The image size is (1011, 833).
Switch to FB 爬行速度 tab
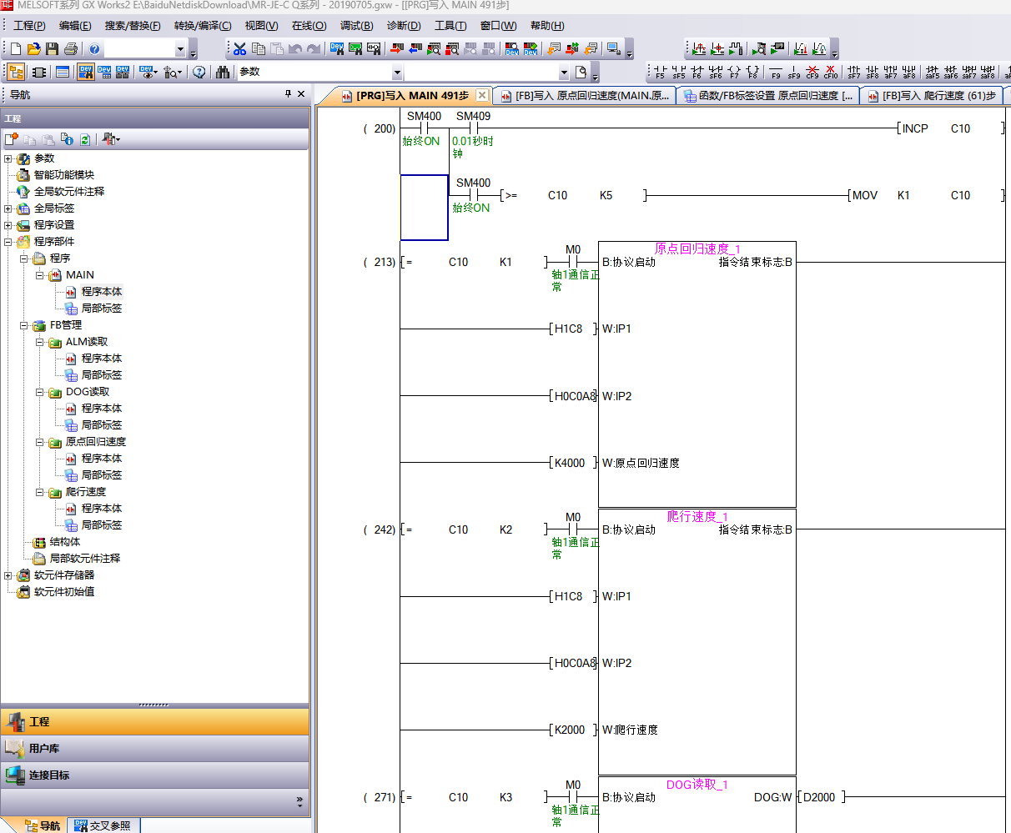pos(932,96)
